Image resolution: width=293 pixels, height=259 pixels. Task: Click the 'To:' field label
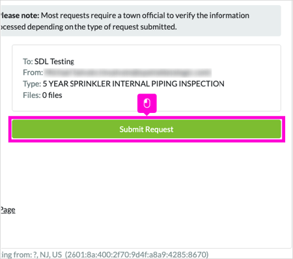tap(28, 62)
